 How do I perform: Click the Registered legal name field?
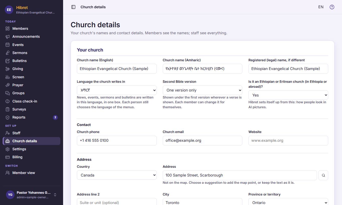pos(288,69)
